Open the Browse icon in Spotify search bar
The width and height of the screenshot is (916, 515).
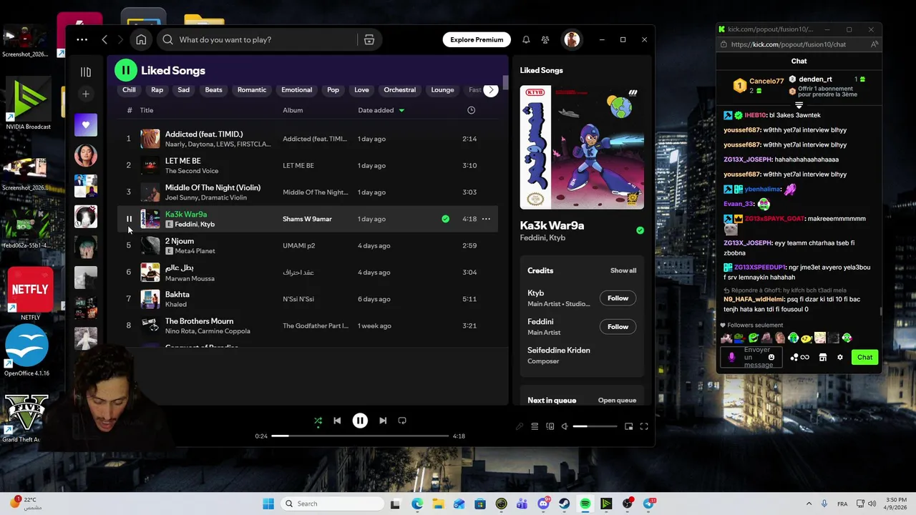tap(369, 40)
